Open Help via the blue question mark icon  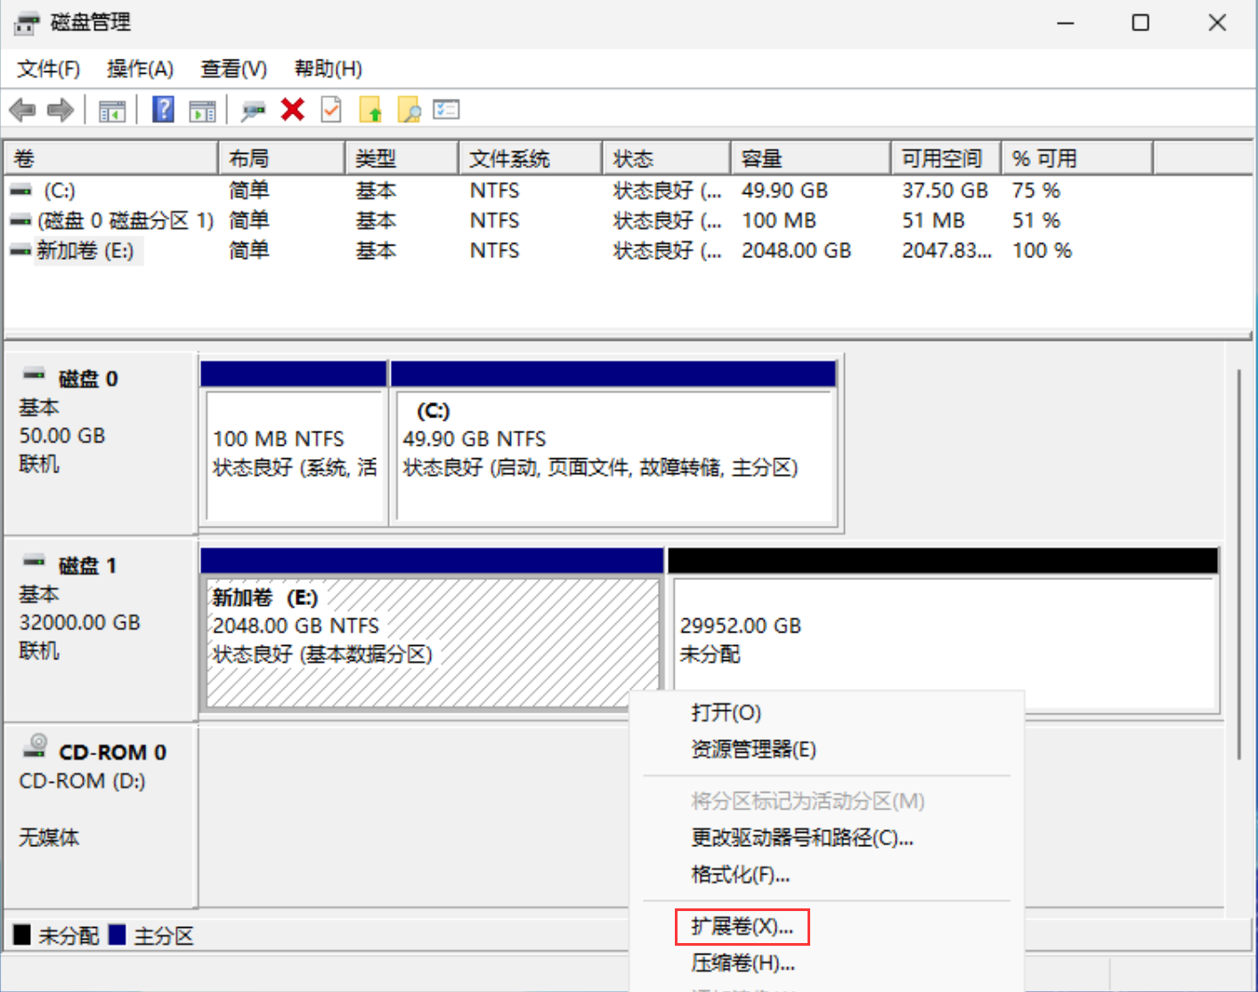coord(163,109)
